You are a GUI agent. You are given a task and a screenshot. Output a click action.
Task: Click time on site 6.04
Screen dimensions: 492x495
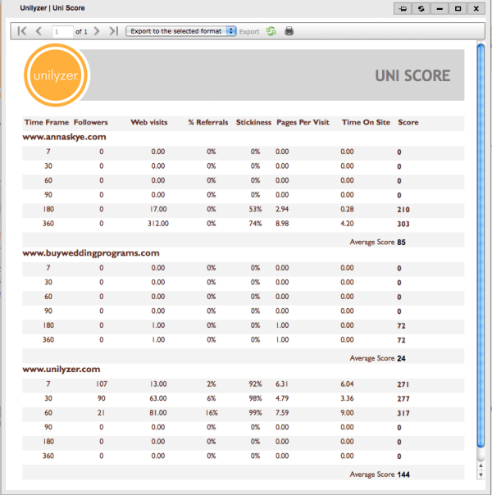click(x=347, y=384)
